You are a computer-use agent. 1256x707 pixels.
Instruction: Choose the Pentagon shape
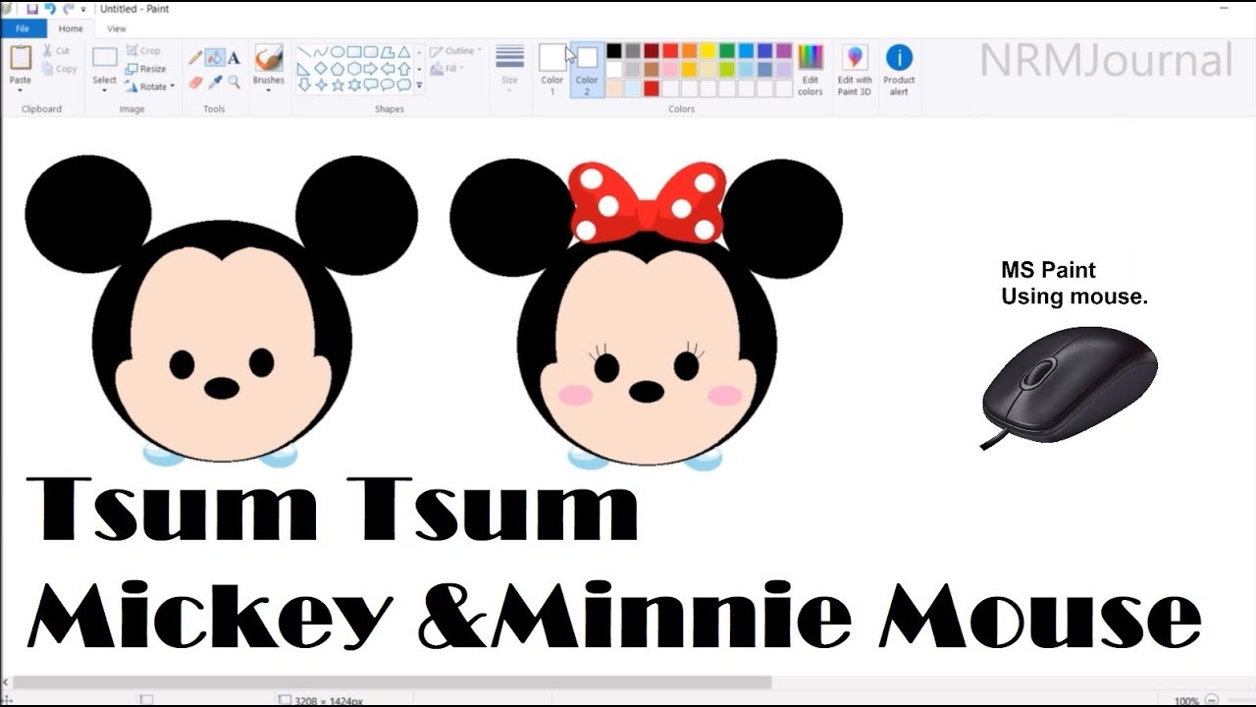coord(337,69)
